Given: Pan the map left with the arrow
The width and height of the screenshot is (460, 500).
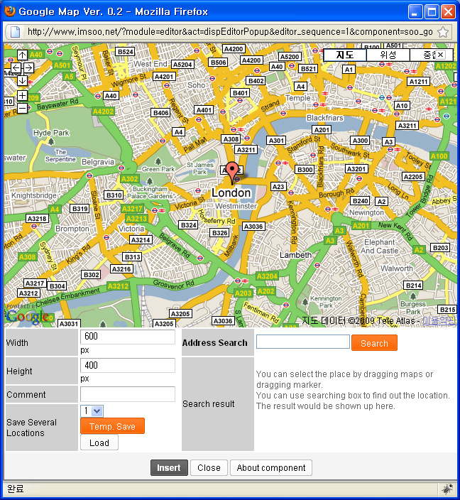Looking at the screenshot, I should 16,67.
